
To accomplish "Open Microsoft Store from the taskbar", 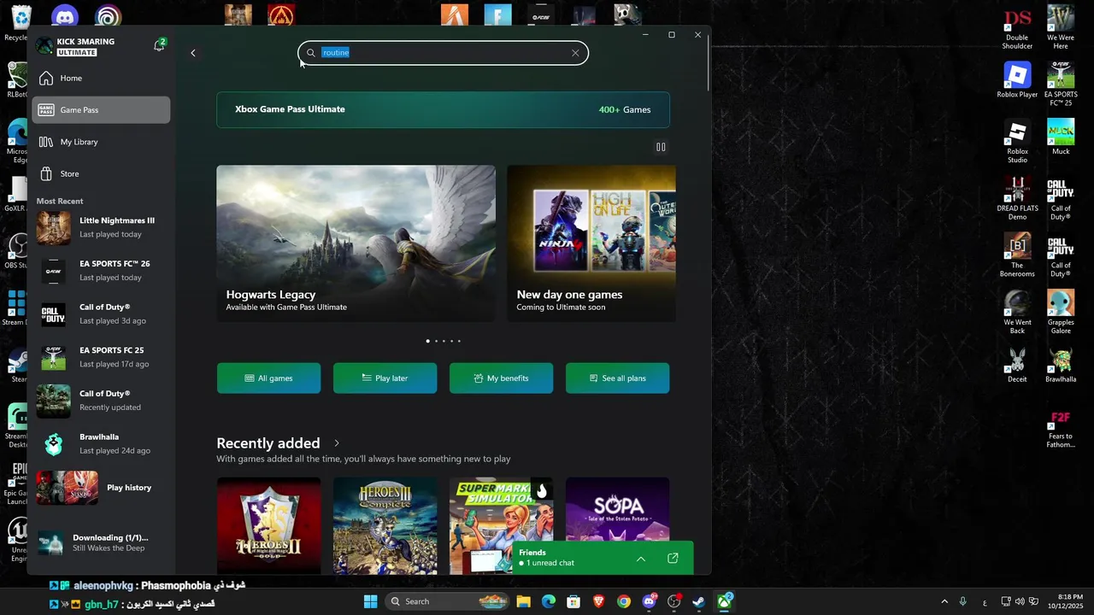I will [x=573, y=601].
